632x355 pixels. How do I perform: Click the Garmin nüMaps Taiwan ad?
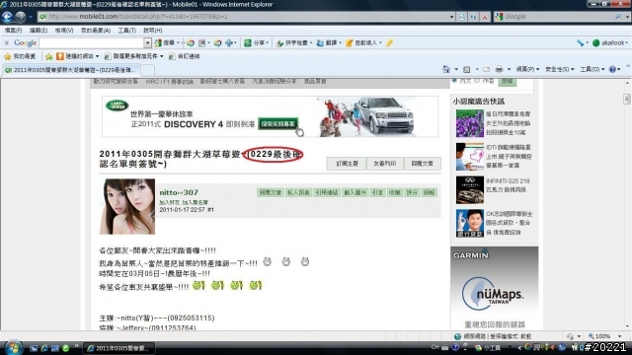pyautogui.click(x=494, y=288)
